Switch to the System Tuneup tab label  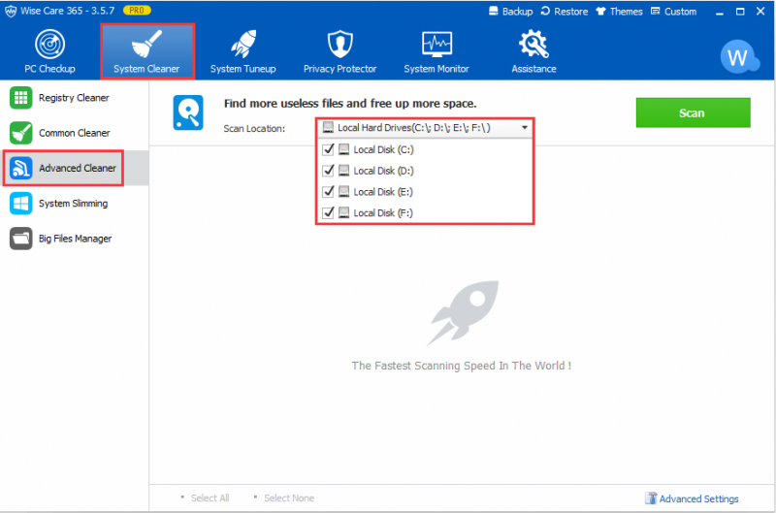243,69
